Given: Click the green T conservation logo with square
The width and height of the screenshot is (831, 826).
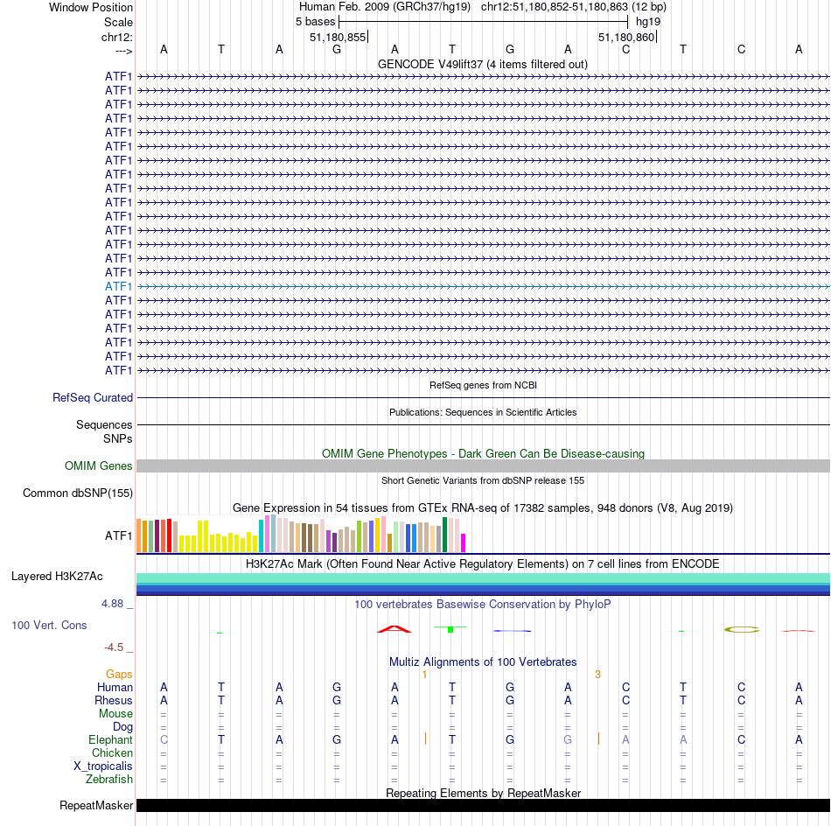Looking at the screenshot, I should (x=450, y=629).
